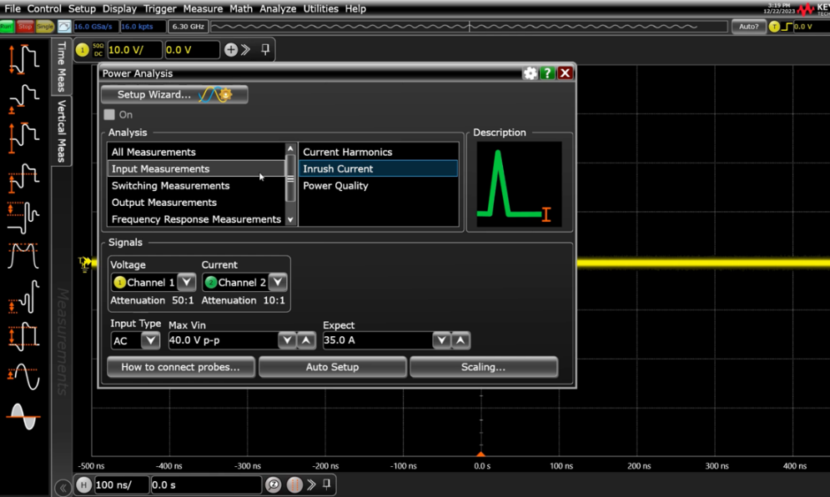Open the Voltage Channel 1 dropdown
The height and width of the screenshot is (497, 830).
[186, 283]
